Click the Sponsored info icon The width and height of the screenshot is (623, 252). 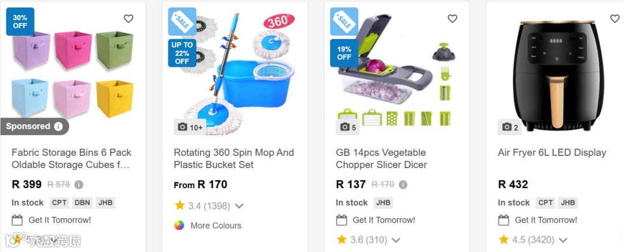click(x=59, y=127)
